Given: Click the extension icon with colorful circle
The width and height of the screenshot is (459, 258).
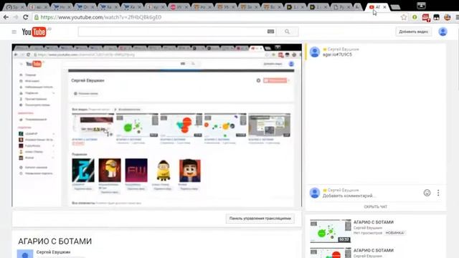Looking at the screenshot, I should point(447,17).
